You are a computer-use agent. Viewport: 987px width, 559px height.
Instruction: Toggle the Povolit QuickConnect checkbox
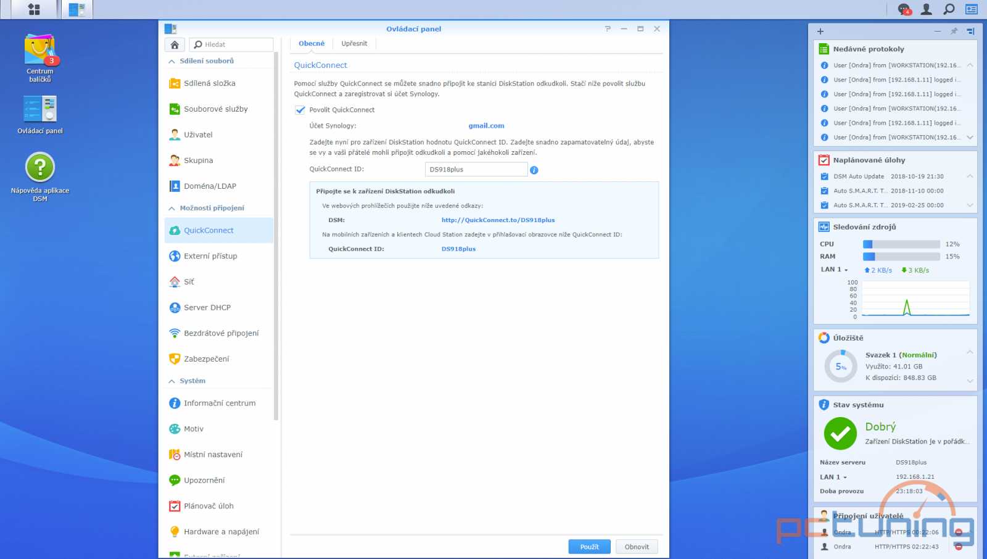coord(300,110)
